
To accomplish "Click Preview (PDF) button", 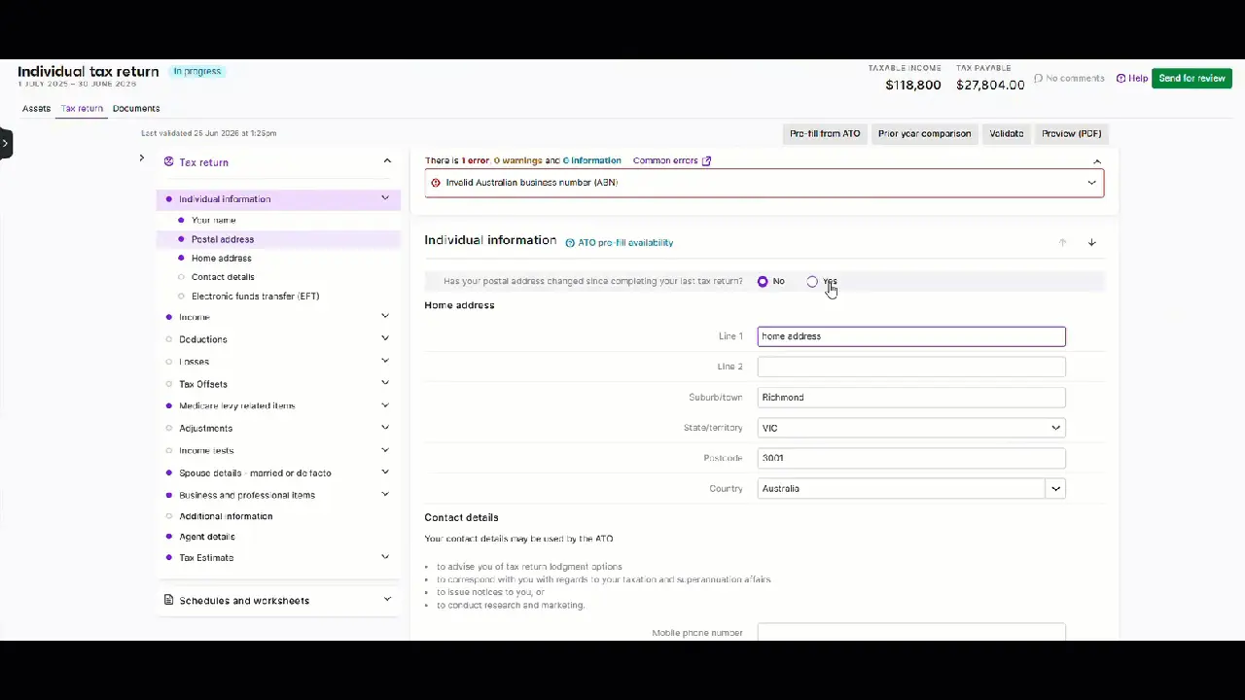I will click(1072, 133).
